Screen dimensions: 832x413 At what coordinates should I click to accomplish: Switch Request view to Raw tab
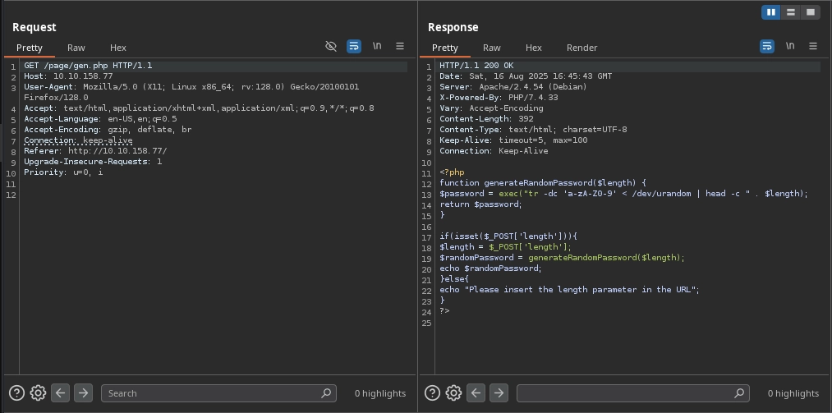point(76,48)
